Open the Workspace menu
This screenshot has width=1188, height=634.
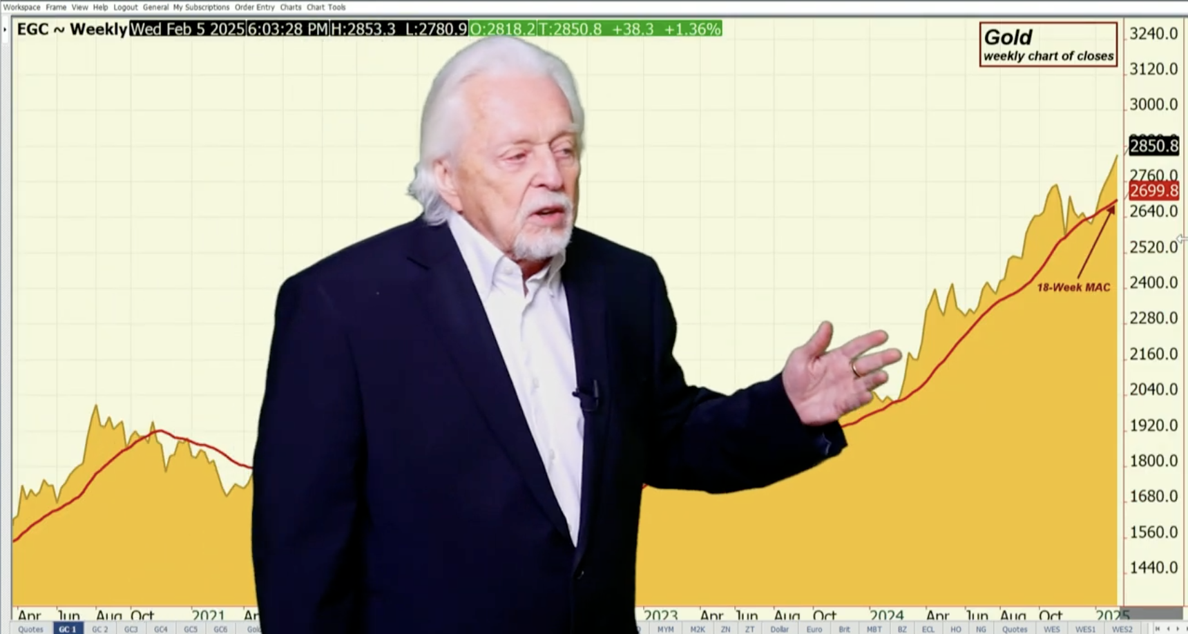pos(21,7)
